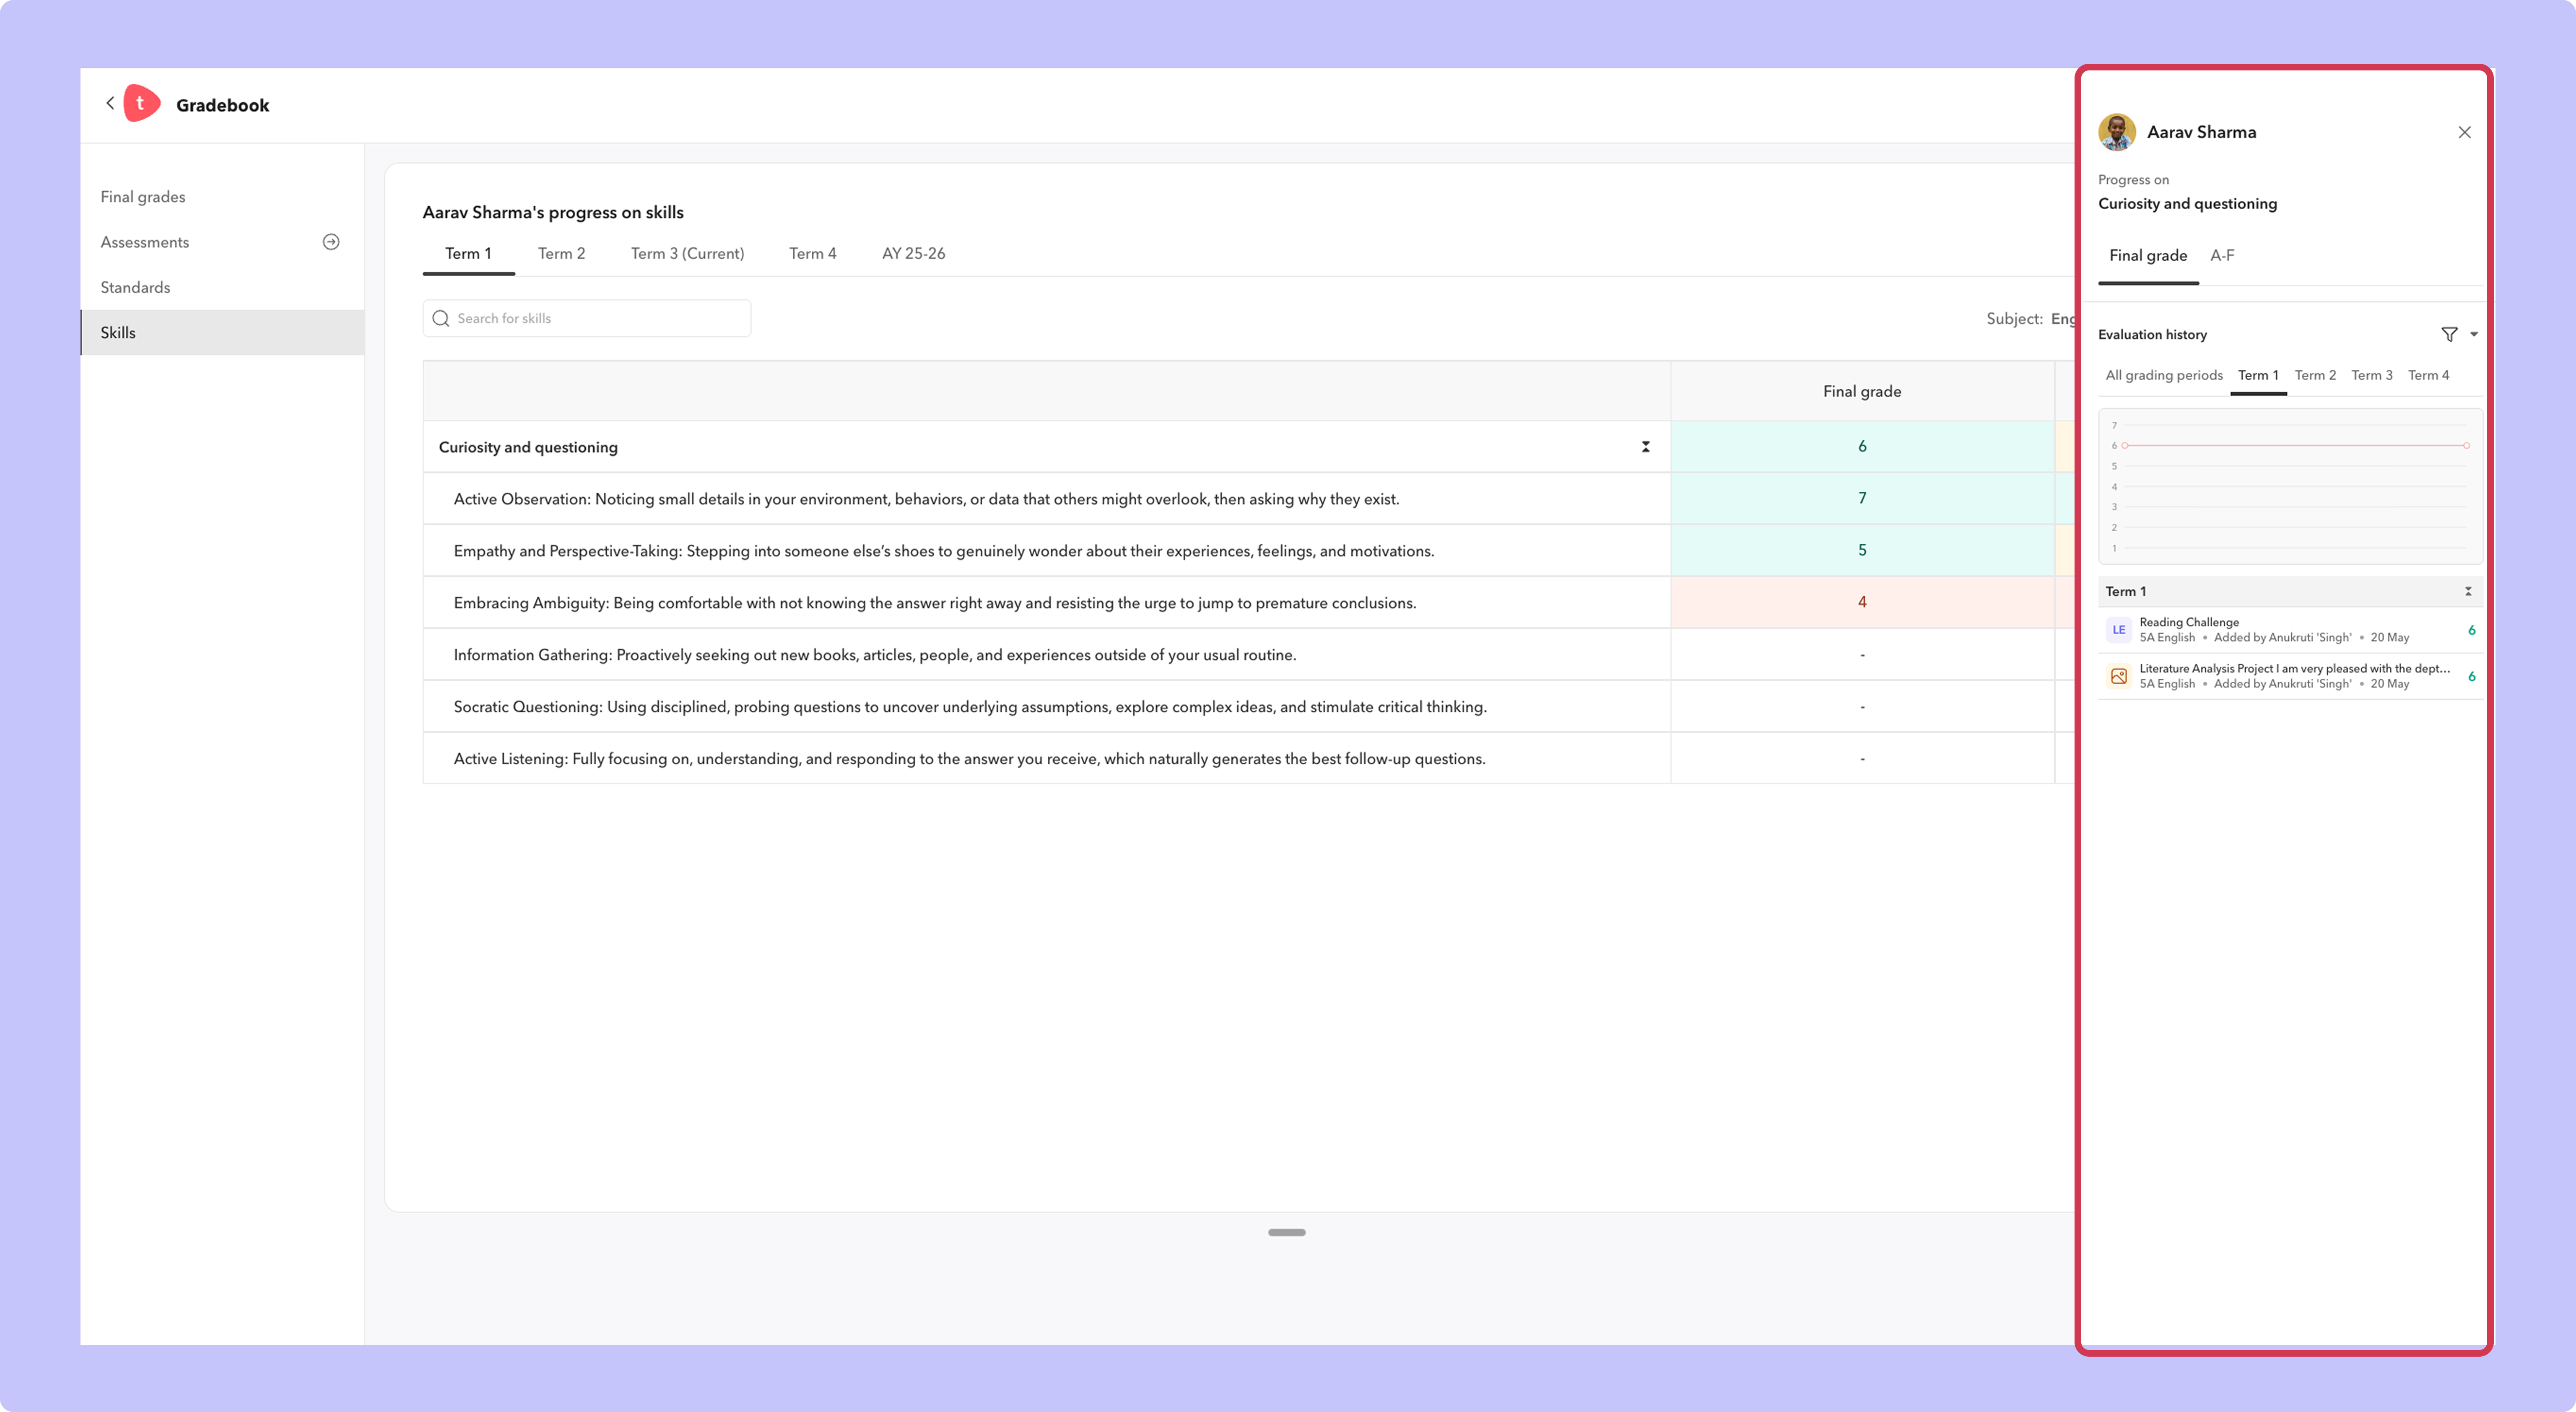
Task: Close the Aarav Sharma side panel
Action: coord(2464,132)
